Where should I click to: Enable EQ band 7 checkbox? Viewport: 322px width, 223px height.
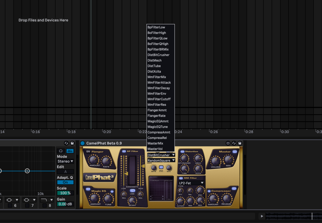pyautogui.click(x=27, y=205)
